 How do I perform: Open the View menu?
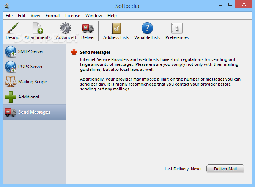(x=35, y=16)
